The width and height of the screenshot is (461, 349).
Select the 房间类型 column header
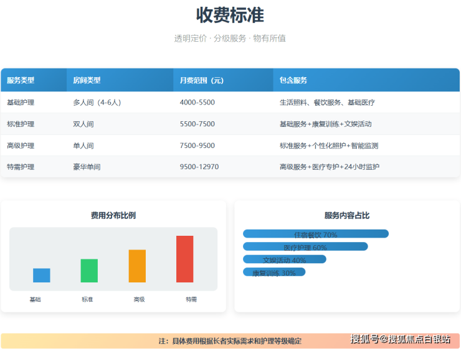(87, 80)
